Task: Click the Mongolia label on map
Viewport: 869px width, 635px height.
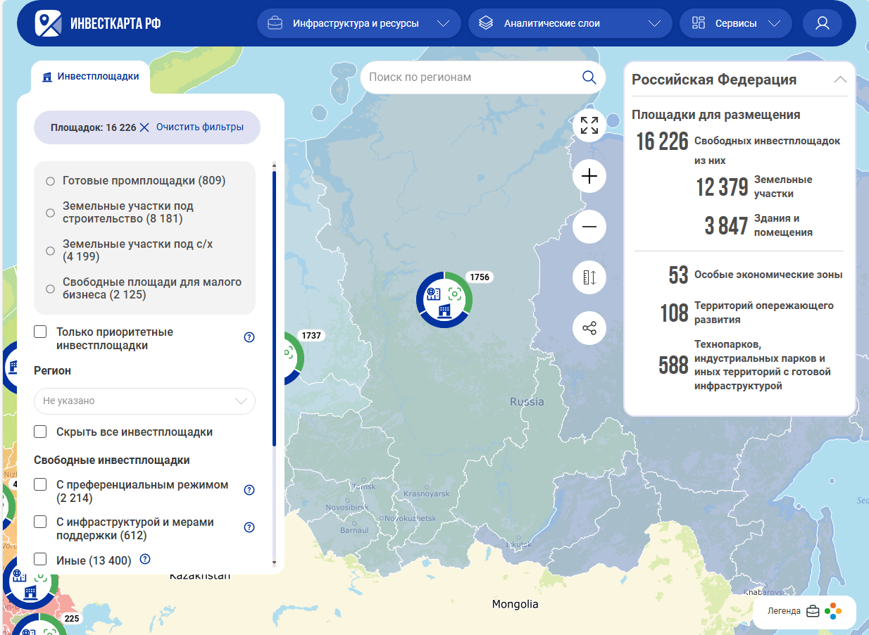Action: pos(515,604)
